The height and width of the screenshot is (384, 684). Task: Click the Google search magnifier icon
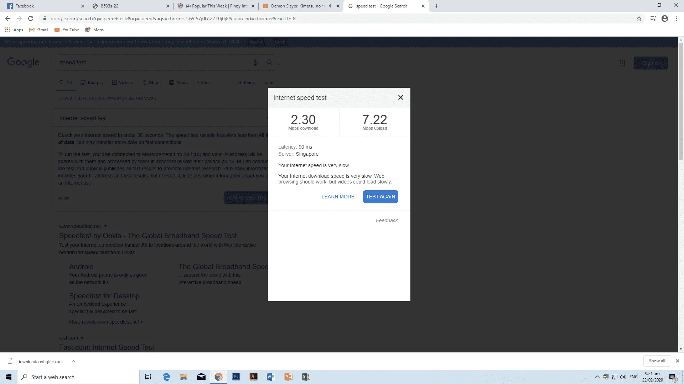coord(269,63)
